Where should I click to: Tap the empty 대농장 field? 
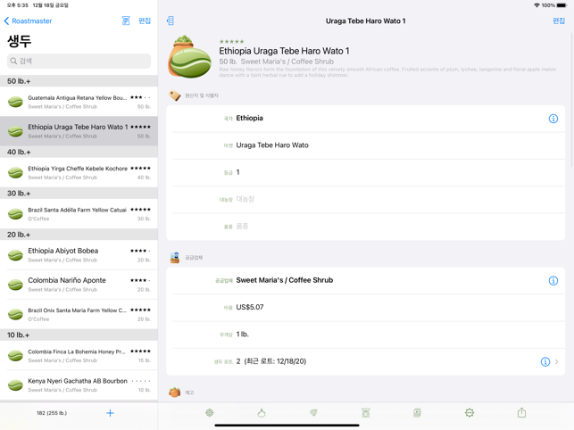coord(365,200)
